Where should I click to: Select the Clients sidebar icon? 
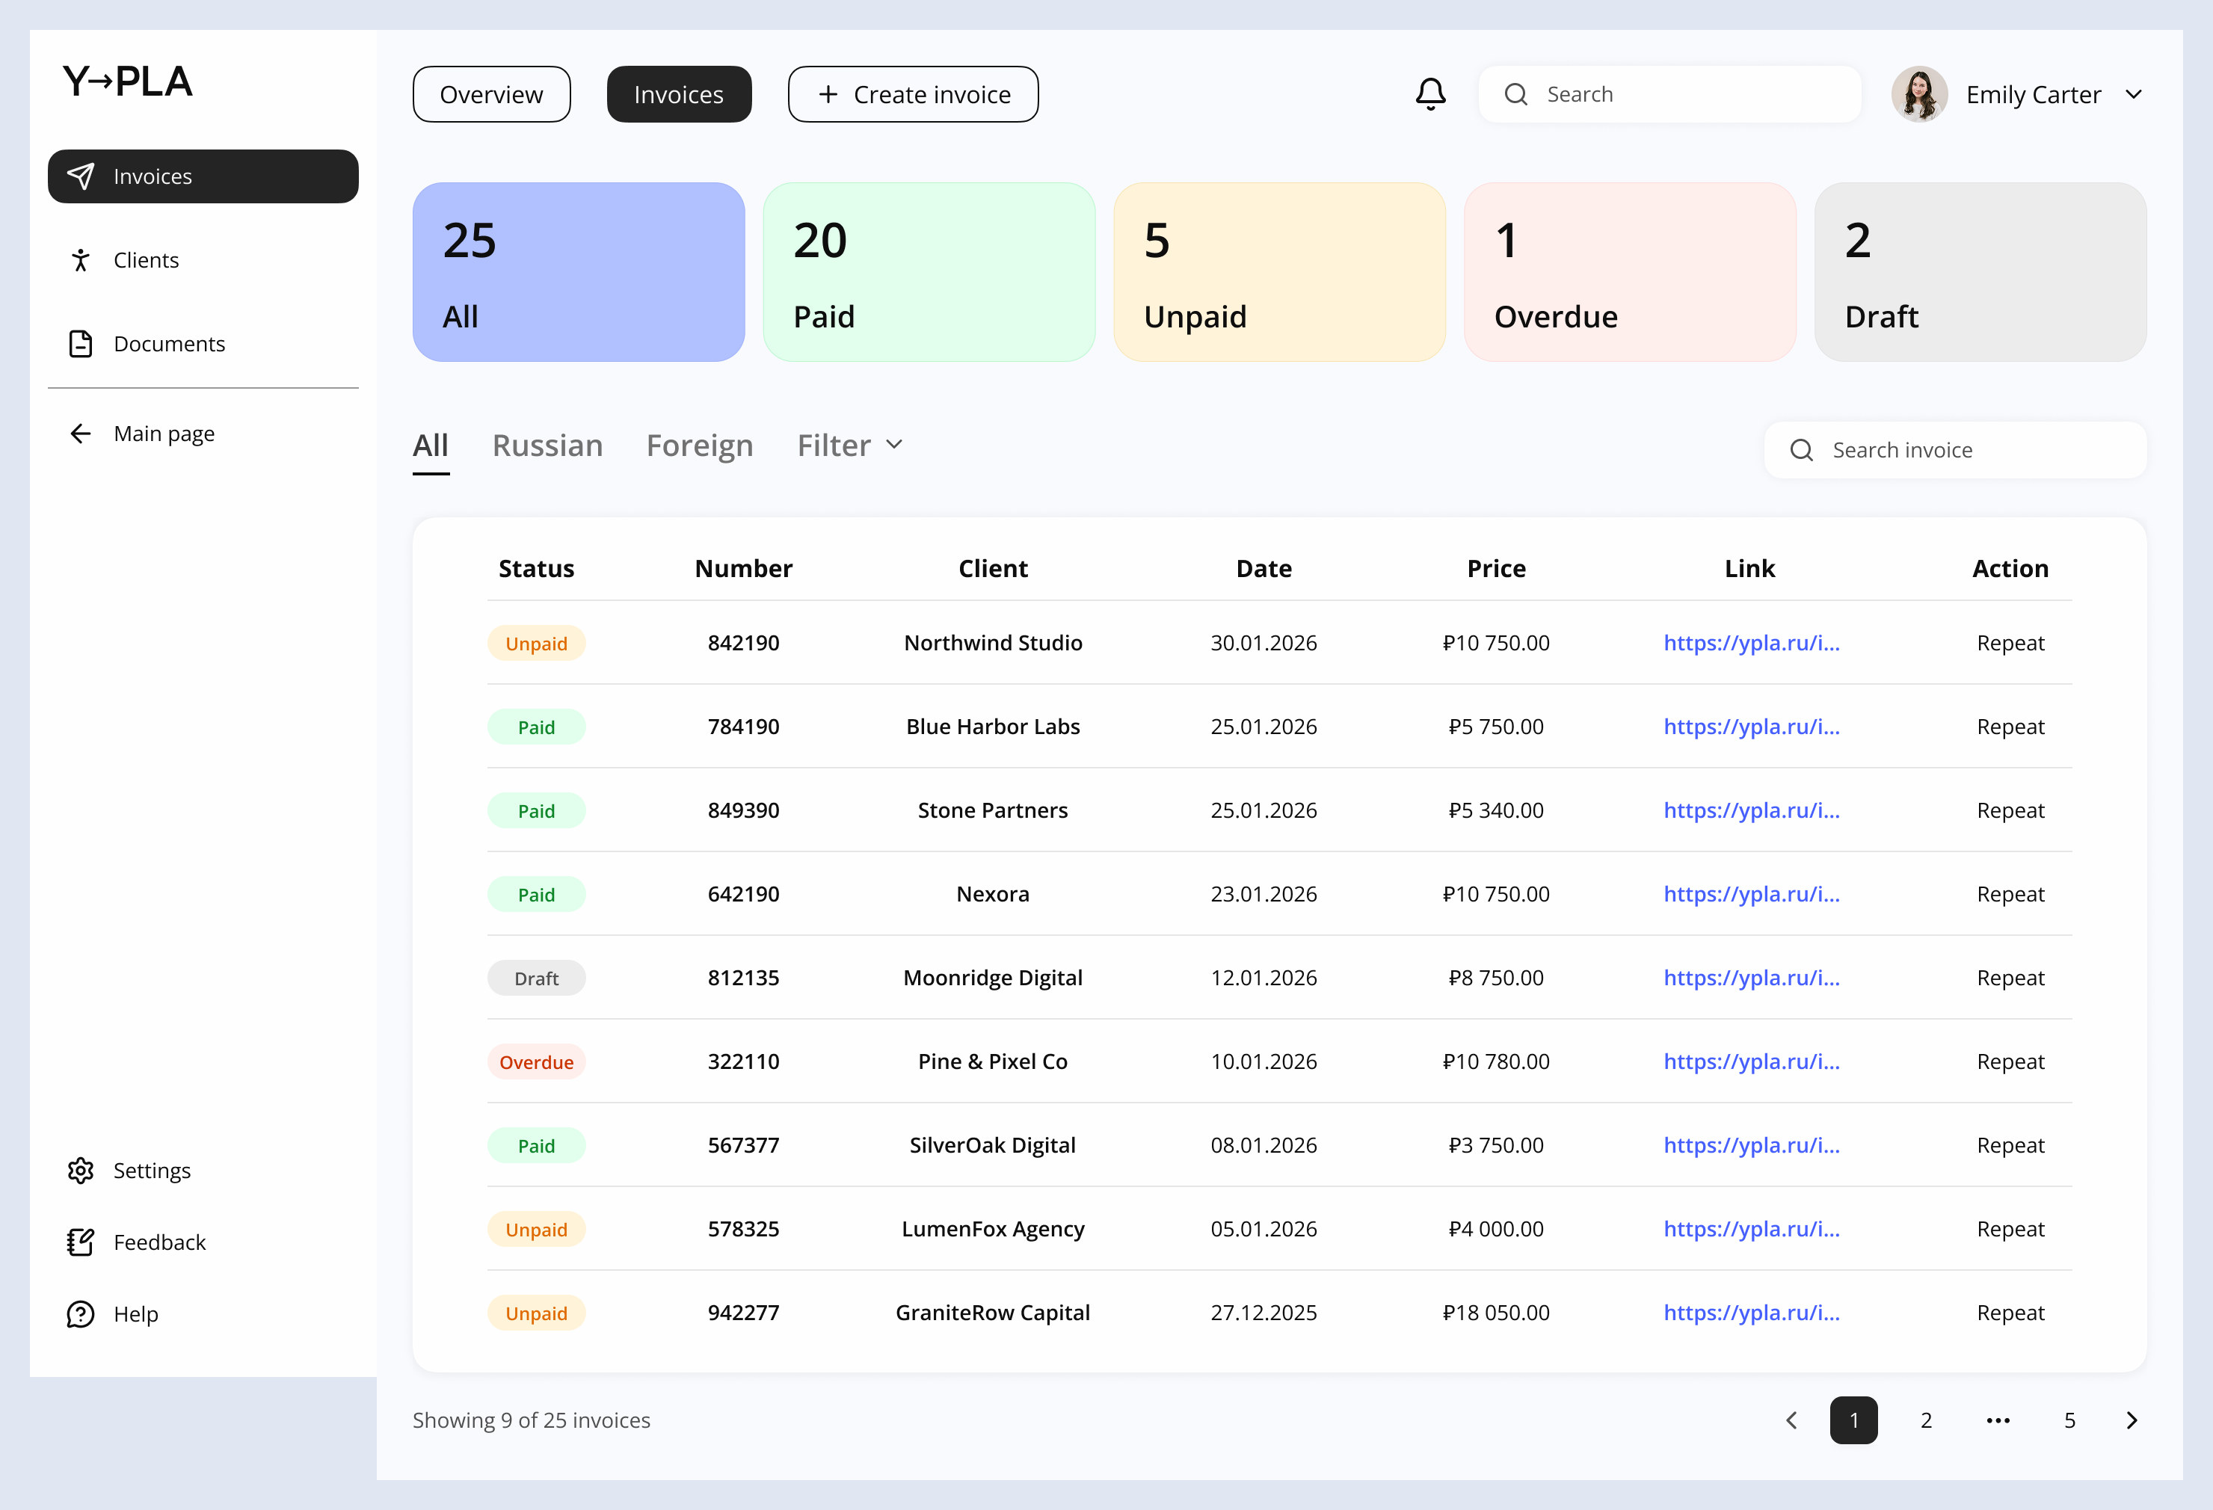(x=82, y=259)
